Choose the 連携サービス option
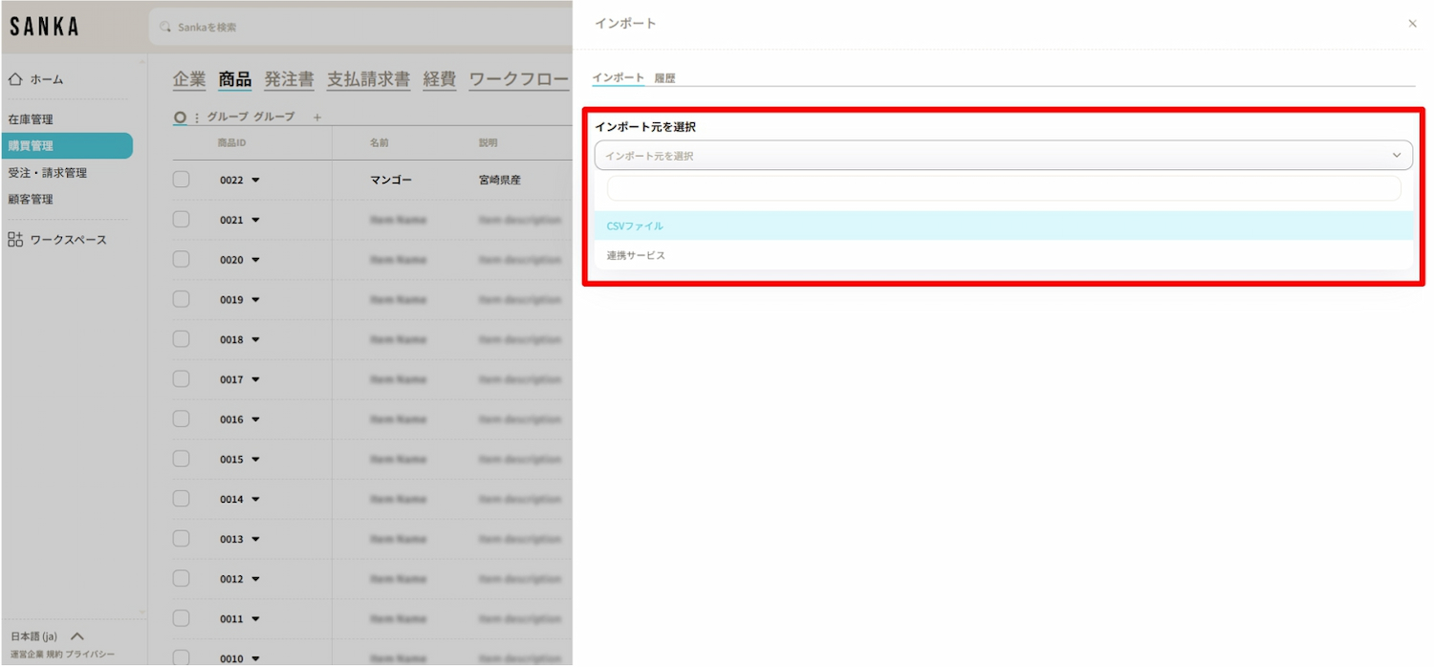1434x667 pixels. (x=636, y=256)
